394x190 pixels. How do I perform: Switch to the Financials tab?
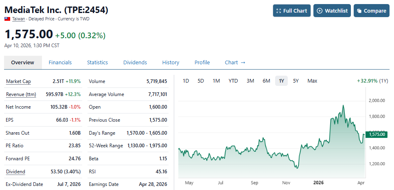click(x=60, y=62)
